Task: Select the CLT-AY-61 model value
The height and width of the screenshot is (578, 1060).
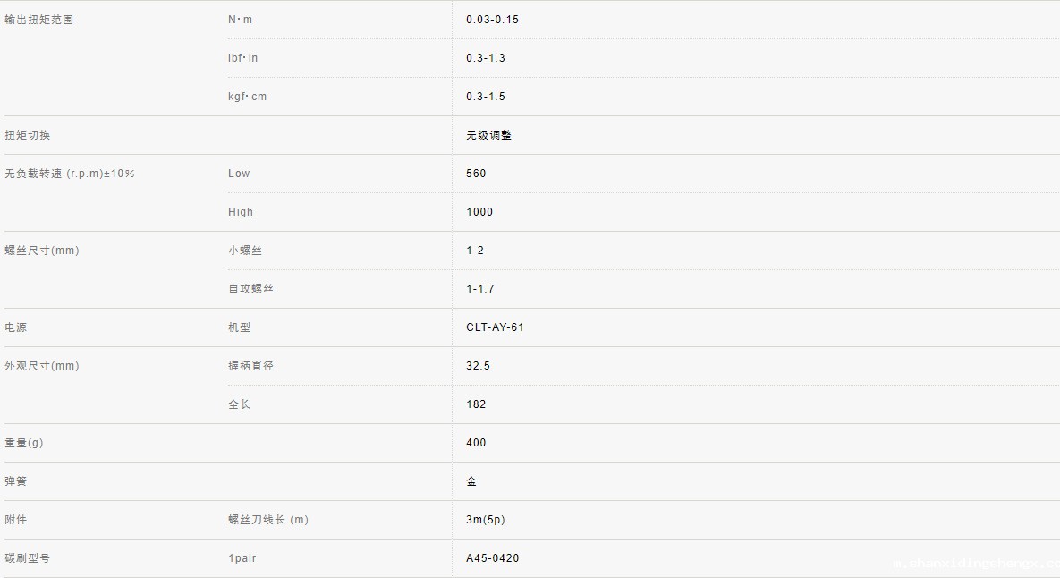Action: pos(495,327)
